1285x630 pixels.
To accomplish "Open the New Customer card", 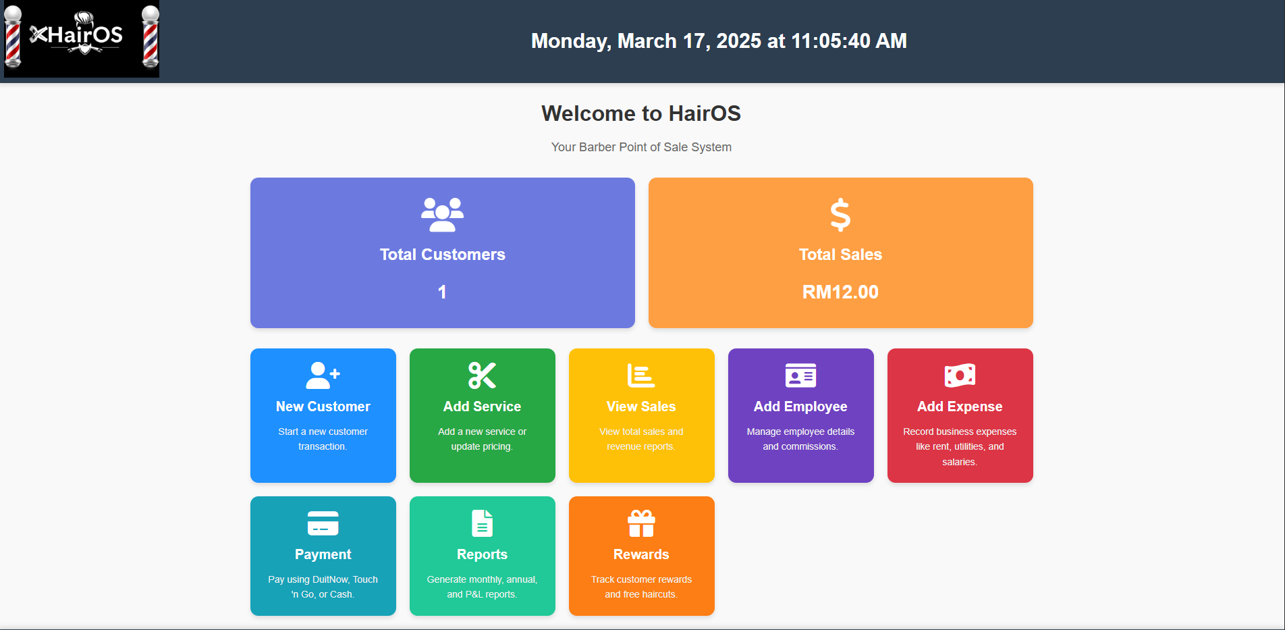I will [x=323, y=415].
